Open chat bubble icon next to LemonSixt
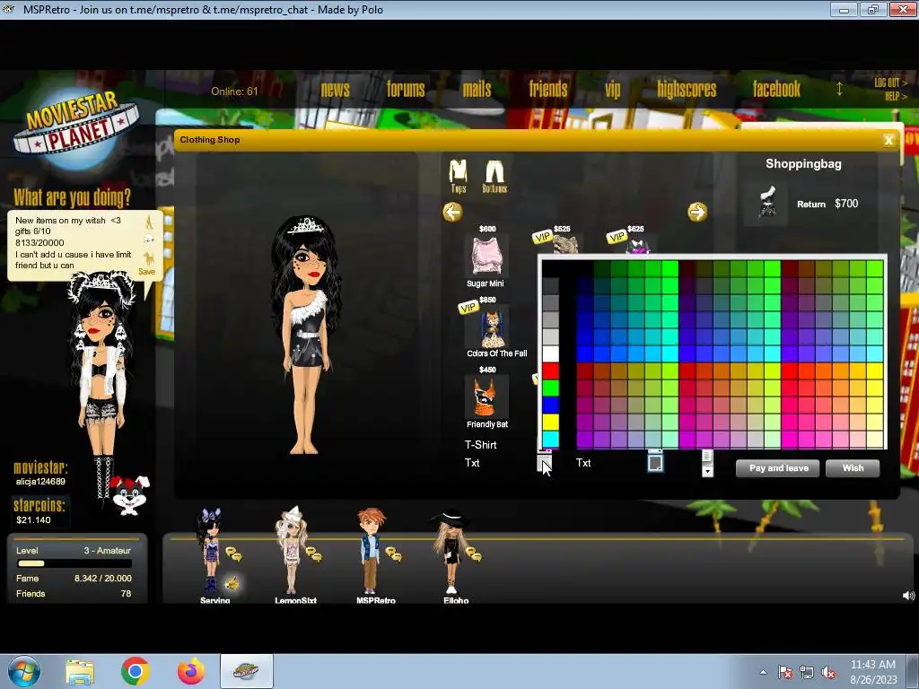 (x=313, y=554)
